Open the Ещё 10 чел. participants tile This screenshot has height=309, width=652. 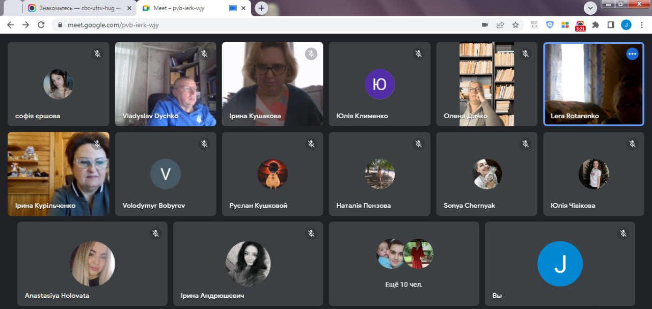click(404, 263)
